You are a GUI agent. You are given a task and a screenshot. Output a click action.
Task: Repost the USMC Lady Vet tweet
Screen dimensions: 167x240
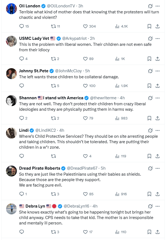click(x=54, y=59)
